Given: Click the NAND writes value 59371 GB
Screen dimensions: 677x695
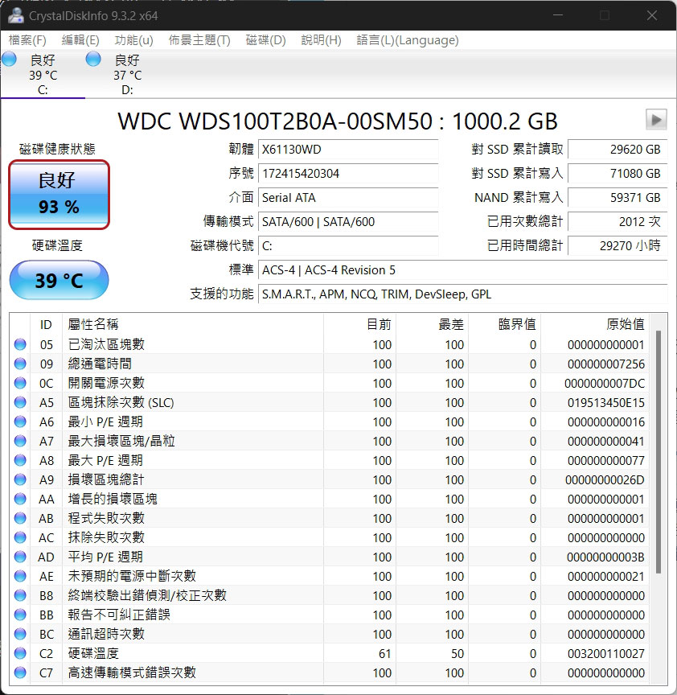Looking at the screenshot, I should [x=618, y=197].
